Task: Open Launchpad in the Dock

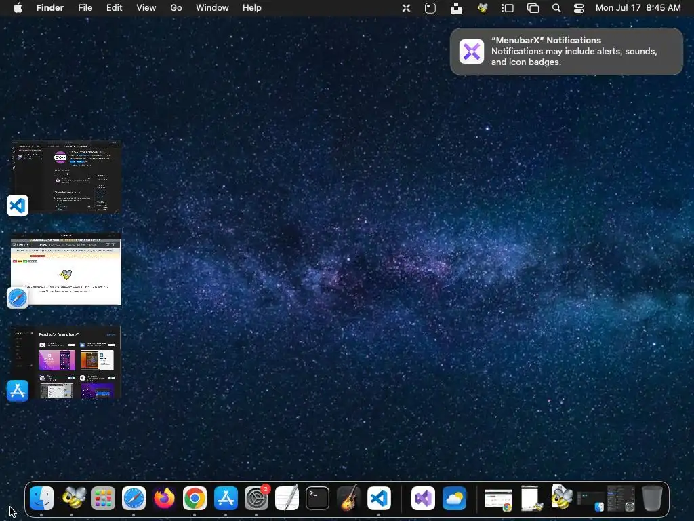Action: (x=103, y=499)
